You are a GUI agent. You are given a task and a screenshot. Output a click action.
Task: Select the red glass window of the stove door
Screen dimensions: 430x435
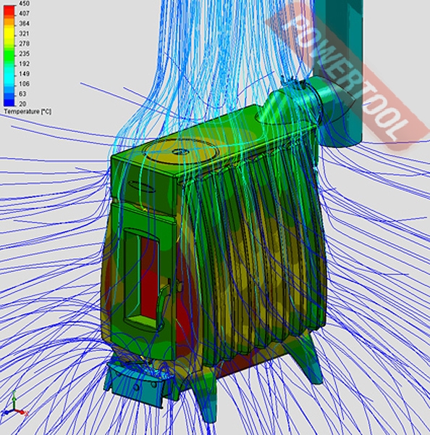[150, 278]
